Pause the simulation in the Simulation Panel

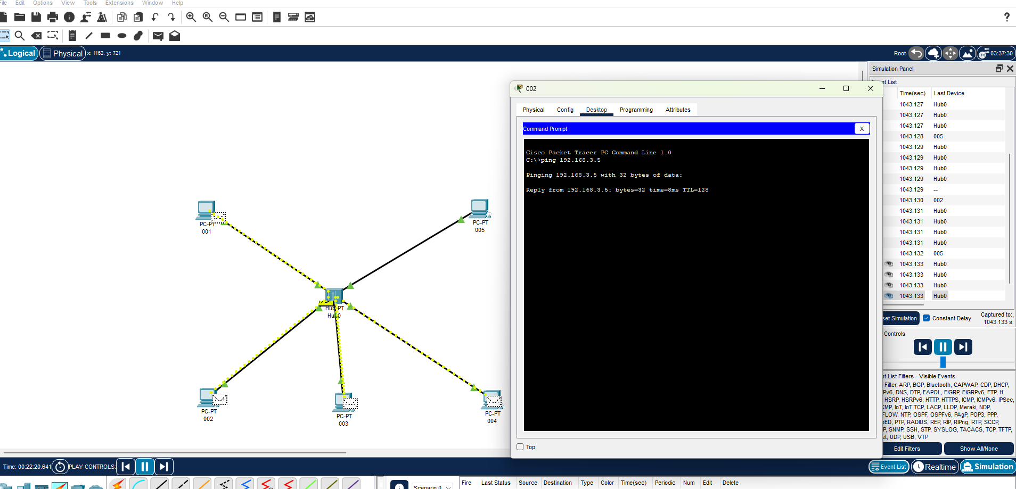(943, 347)
